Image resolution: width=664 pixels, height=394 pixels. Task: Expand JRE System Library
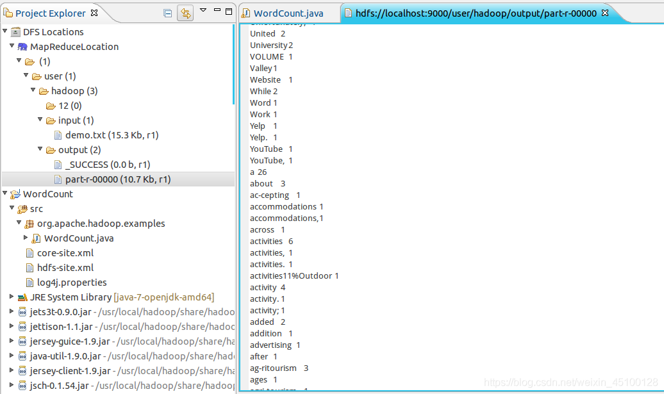coord(12,296)
